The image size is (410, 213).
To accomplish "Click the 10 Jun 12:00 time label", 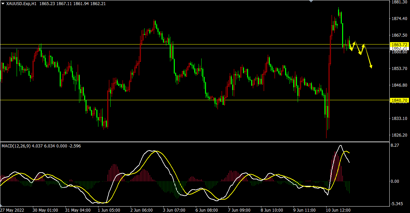I will coord(338,210).
